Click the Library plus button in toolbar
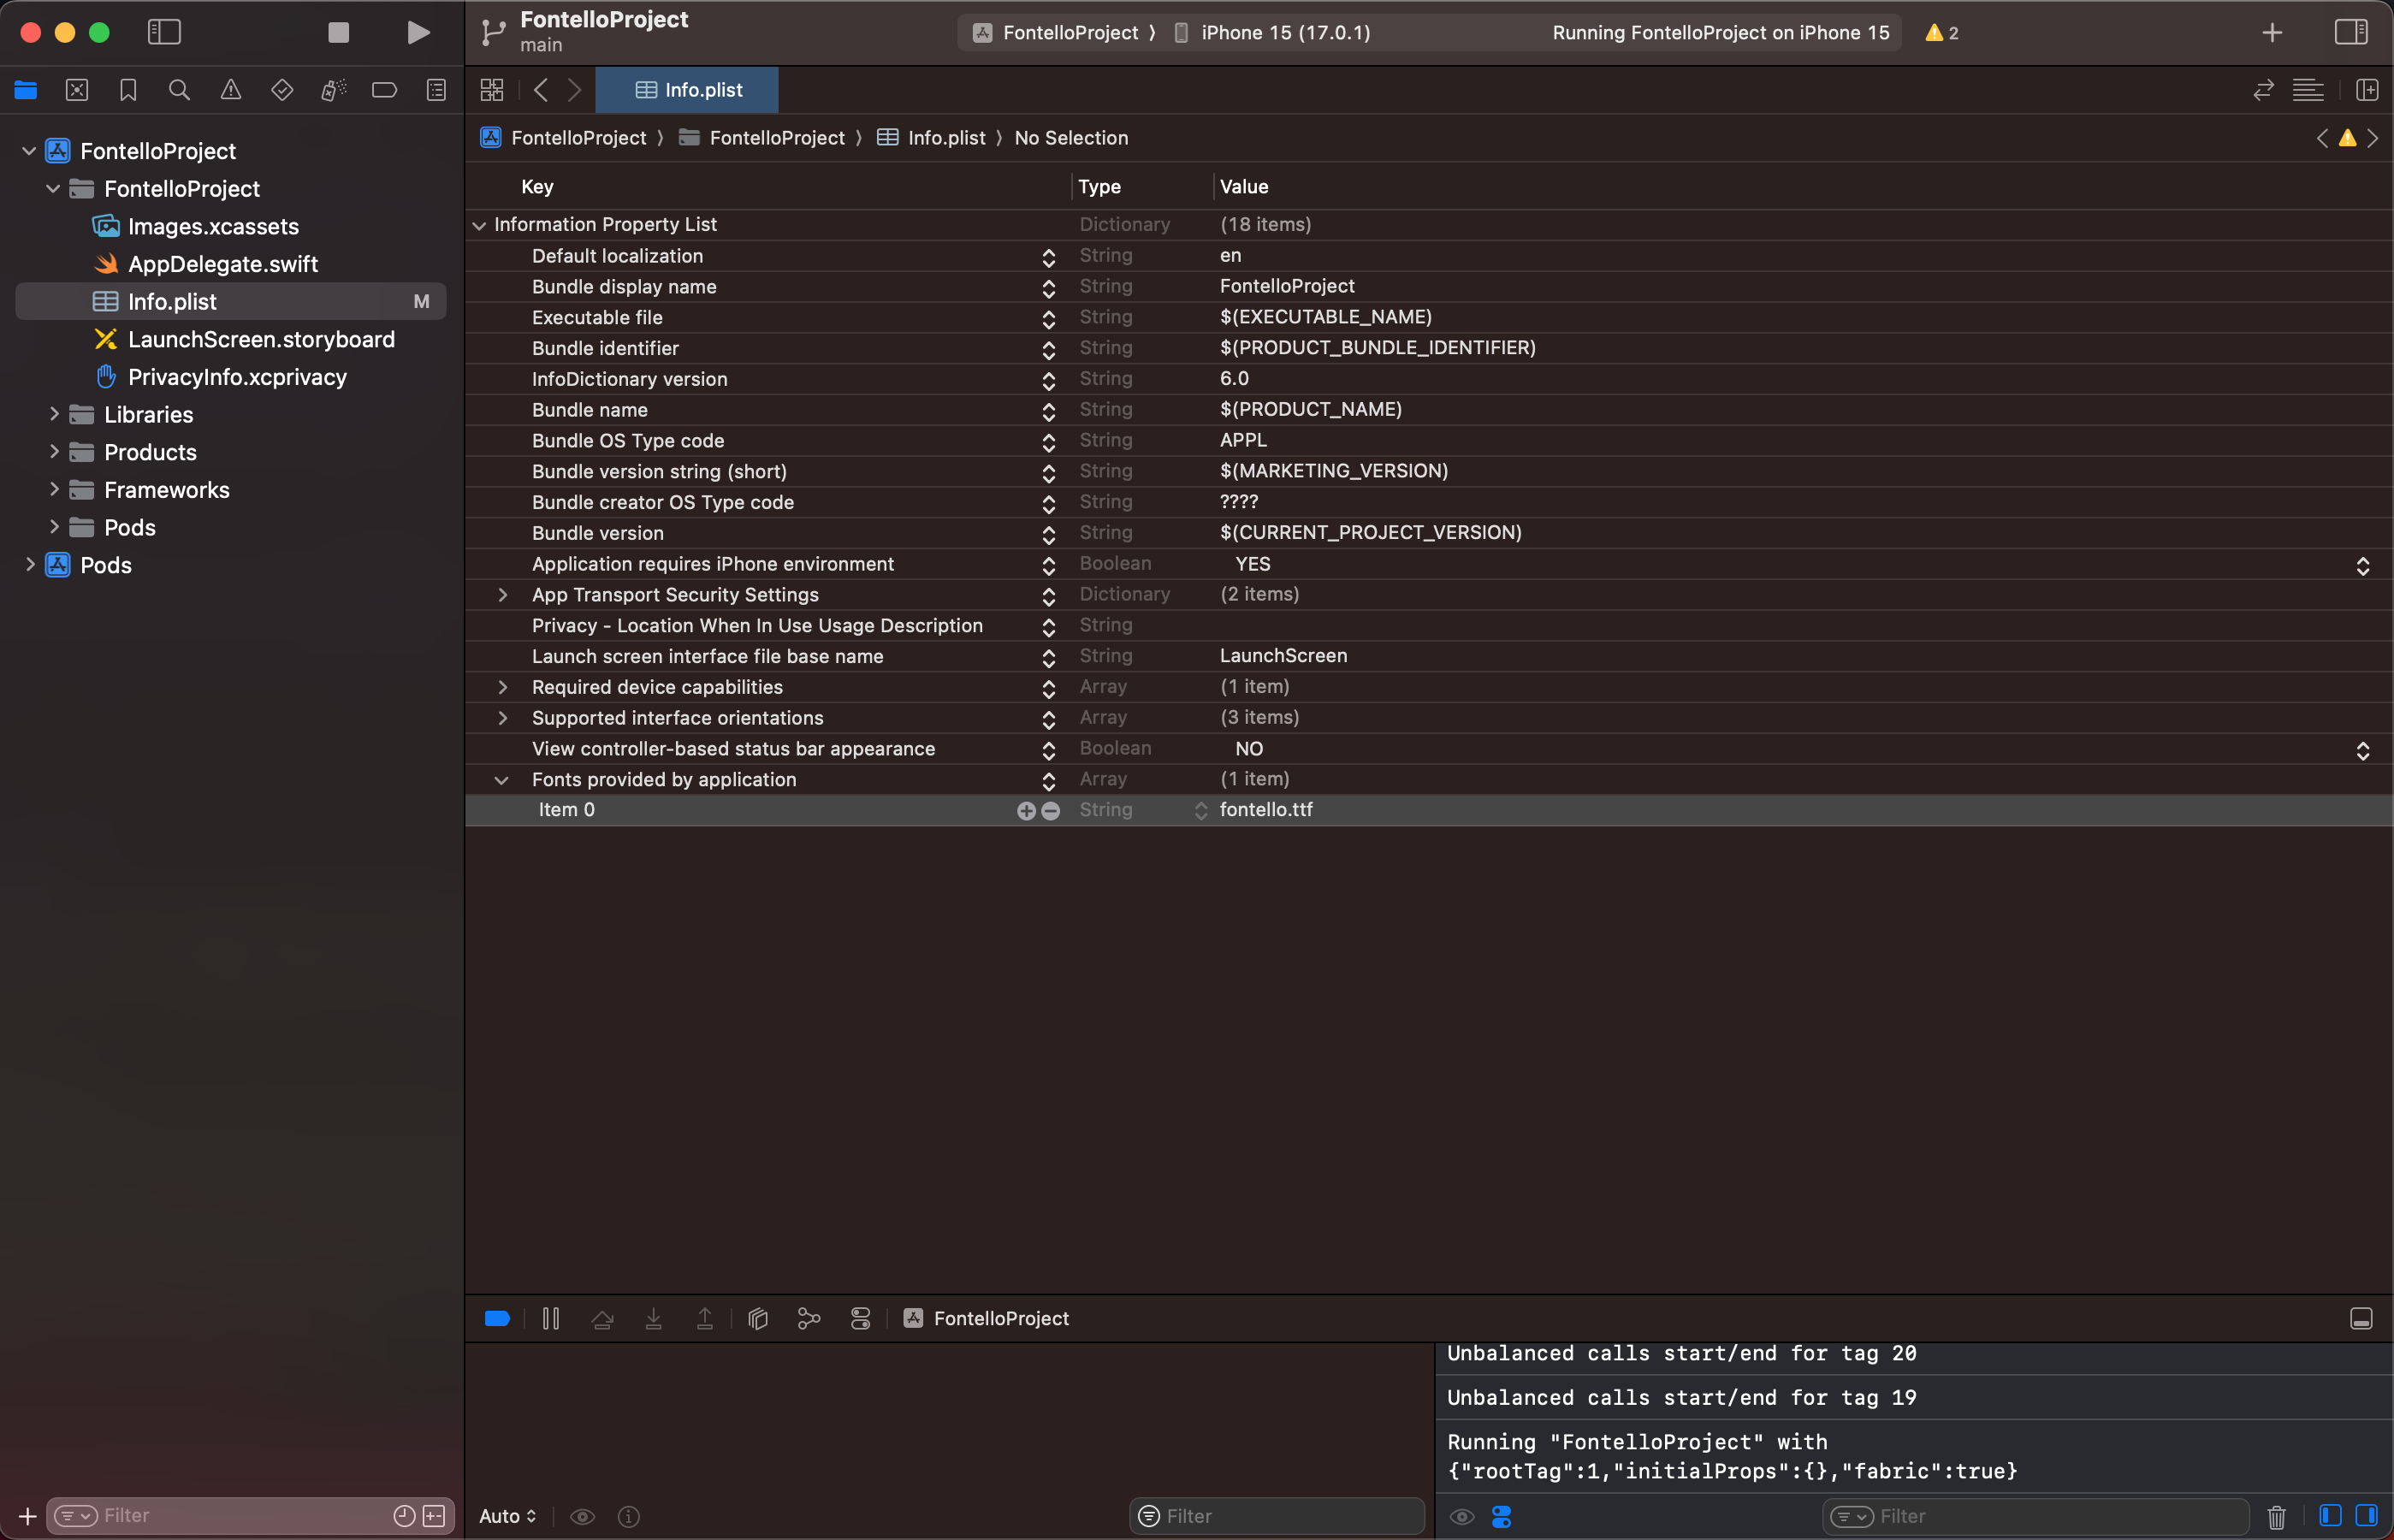This screenshot has width=2394, height=1540. pos(2272,33)
